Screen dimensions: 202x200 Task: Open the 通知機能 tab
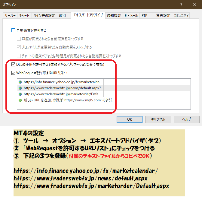point(114,16)
